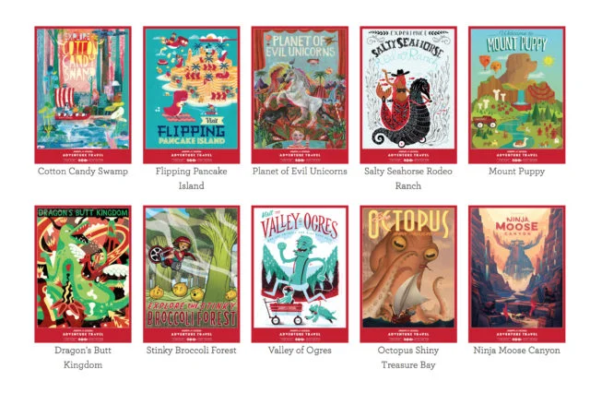View the Ninja Moose Canyon poster

coord(516,274)
